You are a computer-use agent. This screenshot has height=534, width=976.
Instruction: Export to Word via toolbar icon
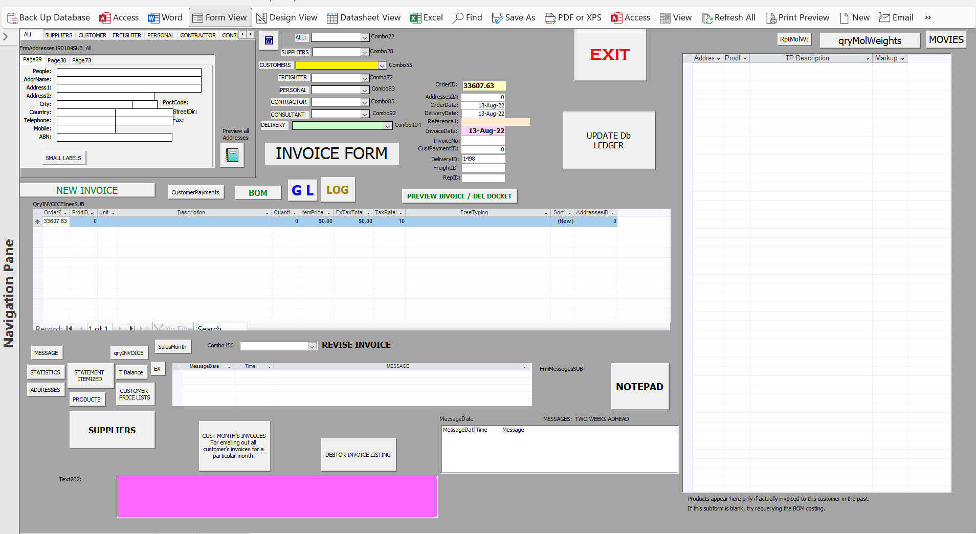click(165, 17)
